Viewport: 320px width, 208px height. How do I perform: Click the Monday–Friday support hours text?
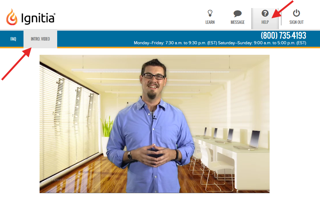[x=176, y=43]
